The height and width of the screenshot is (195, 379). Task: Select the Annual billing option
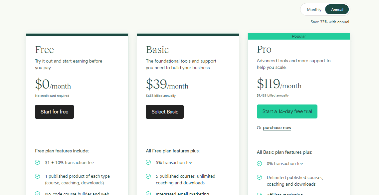pos(337,9)
